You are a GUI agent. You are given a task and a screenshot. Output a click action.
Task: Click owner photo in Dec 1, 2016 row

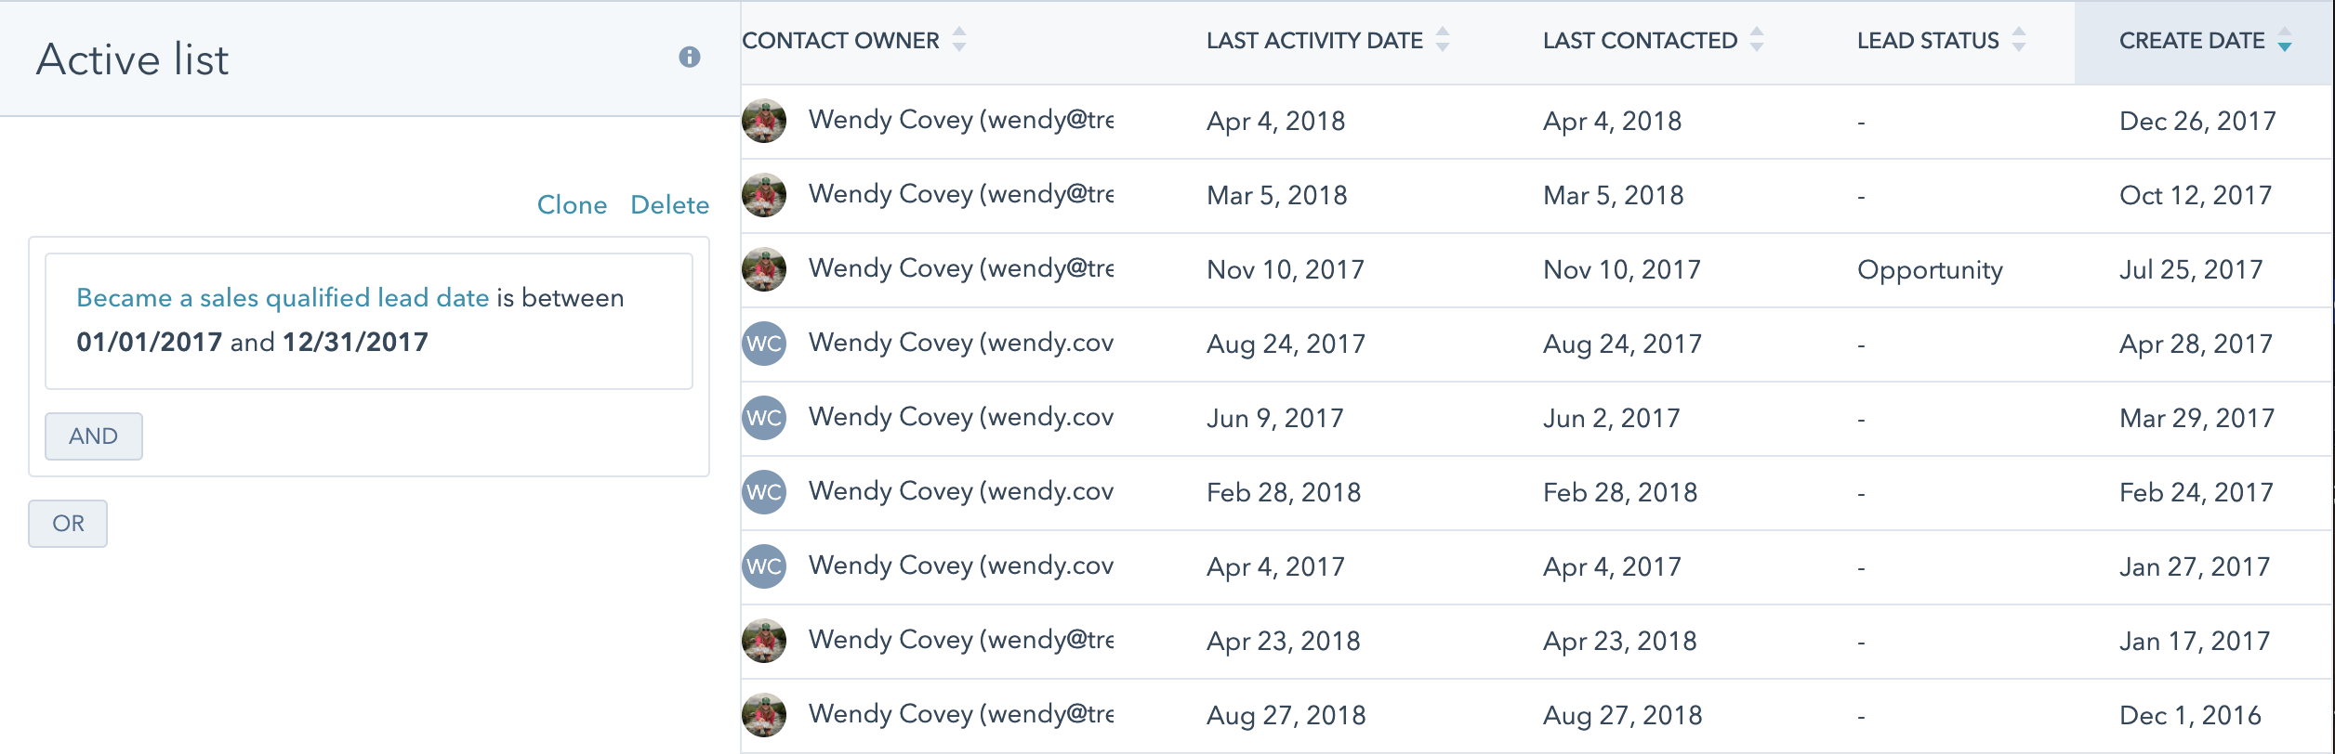[764, 715]
